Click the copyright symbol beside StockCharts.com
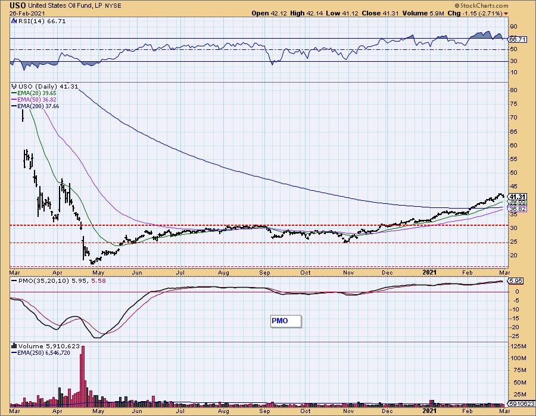 457,6
